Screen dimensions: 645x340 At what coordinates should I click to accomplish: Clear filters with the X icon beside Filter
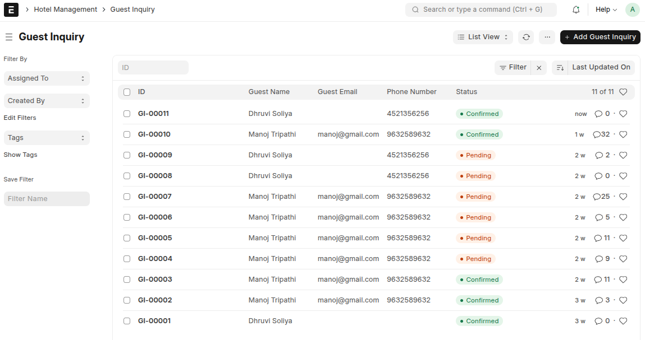click(x=539, y=67)
